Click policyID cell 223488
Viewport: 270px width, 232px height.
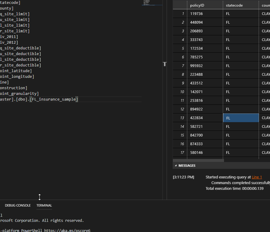(x=205, y=75)
